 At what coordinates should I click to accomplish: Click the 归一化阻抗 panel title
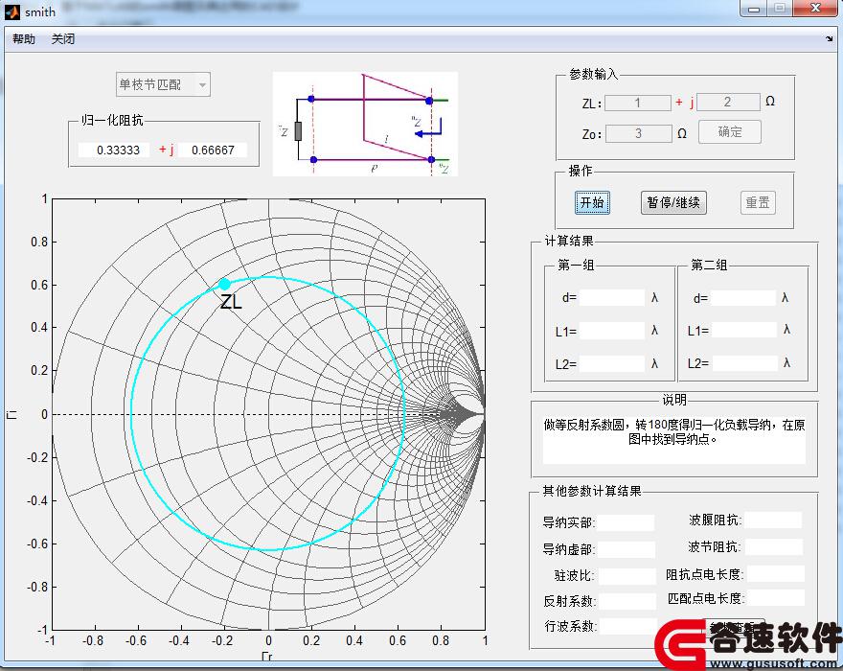pos(112,120)
